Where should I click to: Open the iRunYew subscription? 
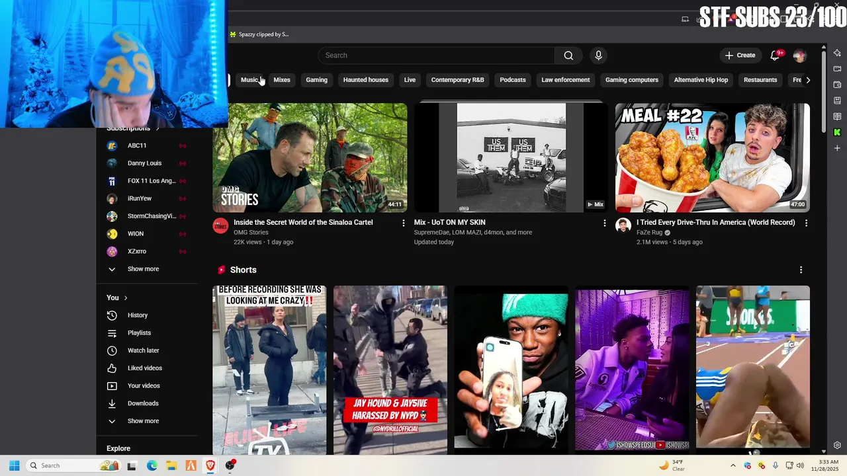[147, 198]
